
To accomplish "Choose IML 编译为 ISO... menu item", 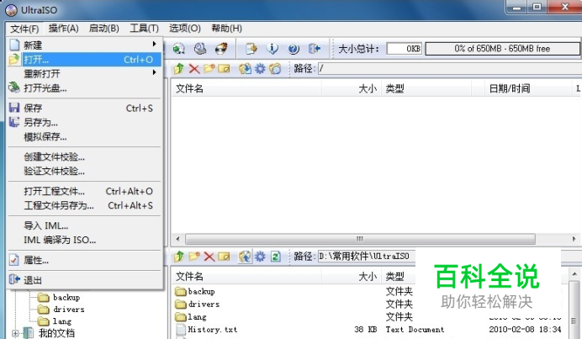I will click(x=85, y=240).
